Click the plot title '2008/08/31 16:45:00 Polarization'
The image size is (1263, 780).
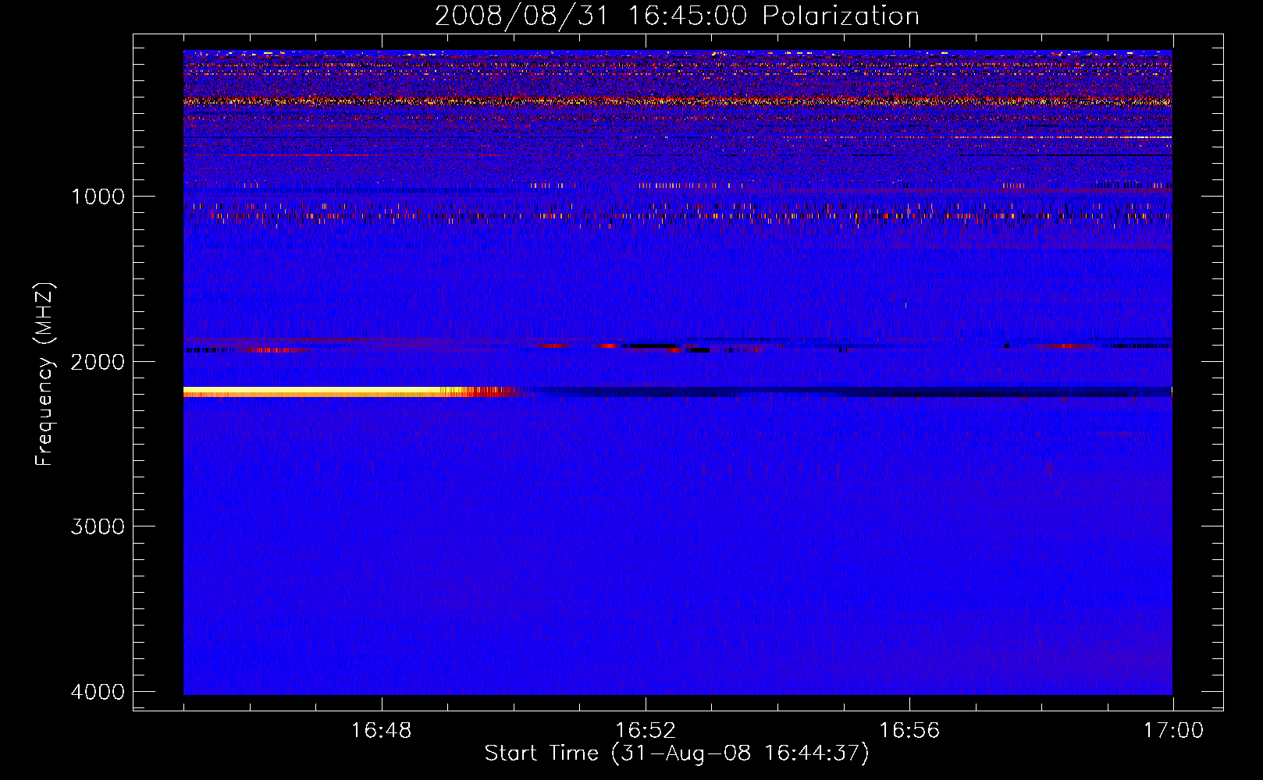pos(677,16)
